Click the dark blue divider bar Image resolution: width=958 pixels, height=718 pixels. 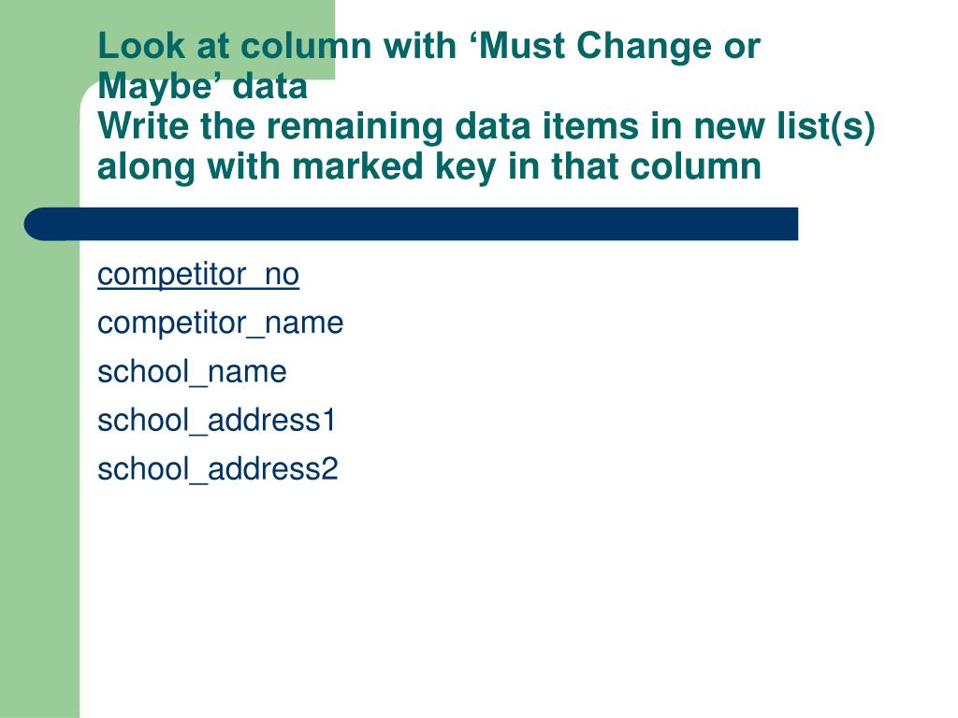(x=411, y=224)
